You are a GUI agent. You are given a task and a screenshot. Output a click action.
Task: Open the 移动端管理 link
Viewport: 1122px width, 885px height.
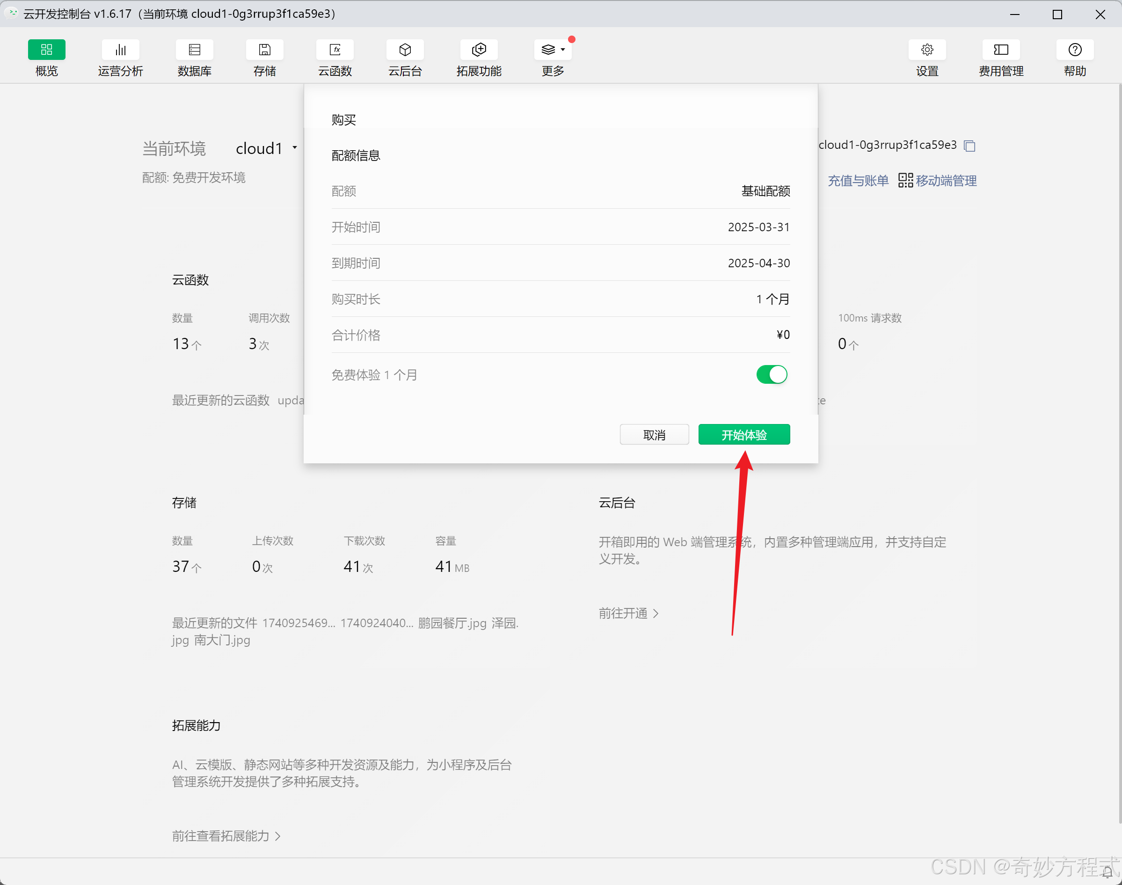945,181
